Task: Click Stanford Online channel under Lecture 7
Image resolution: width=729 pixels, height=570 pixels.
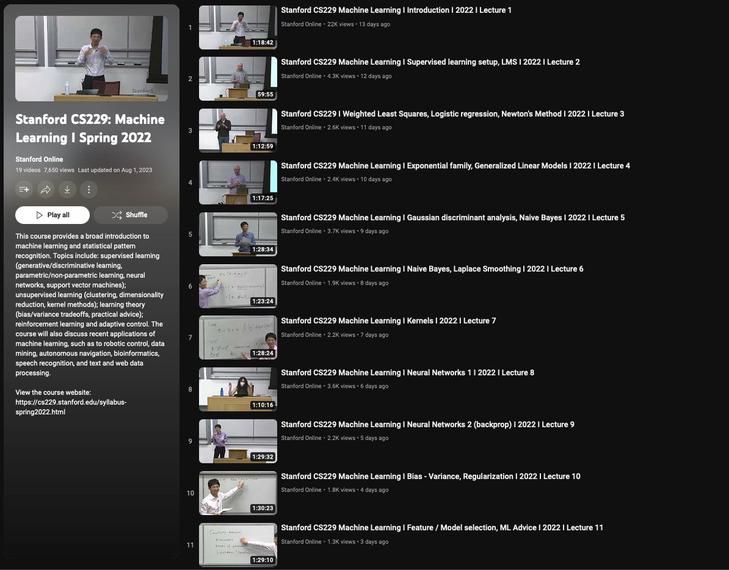Action: click(x=301, y=335)
